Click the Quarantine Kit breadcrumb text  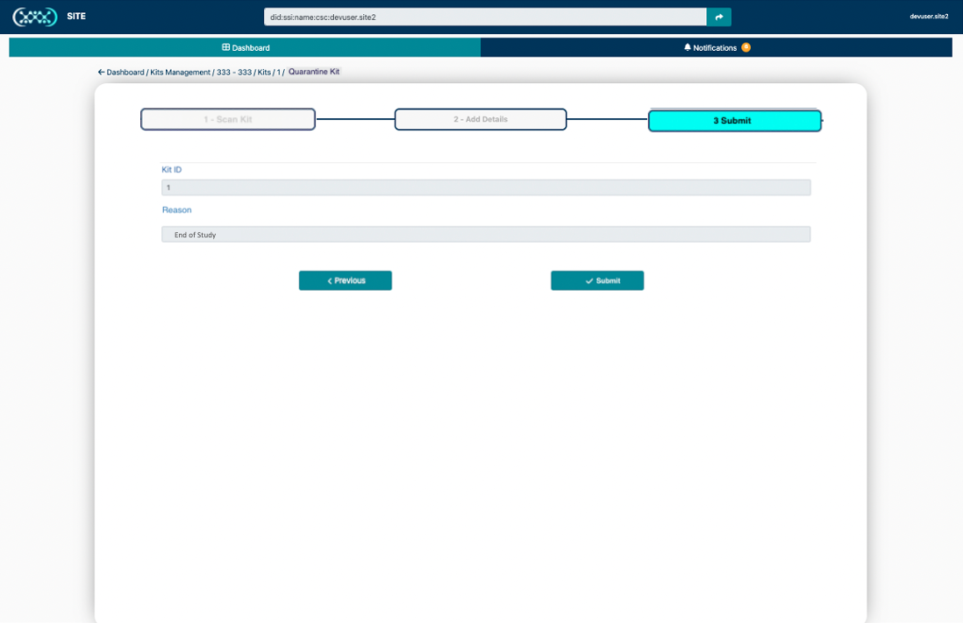[314, 72]
